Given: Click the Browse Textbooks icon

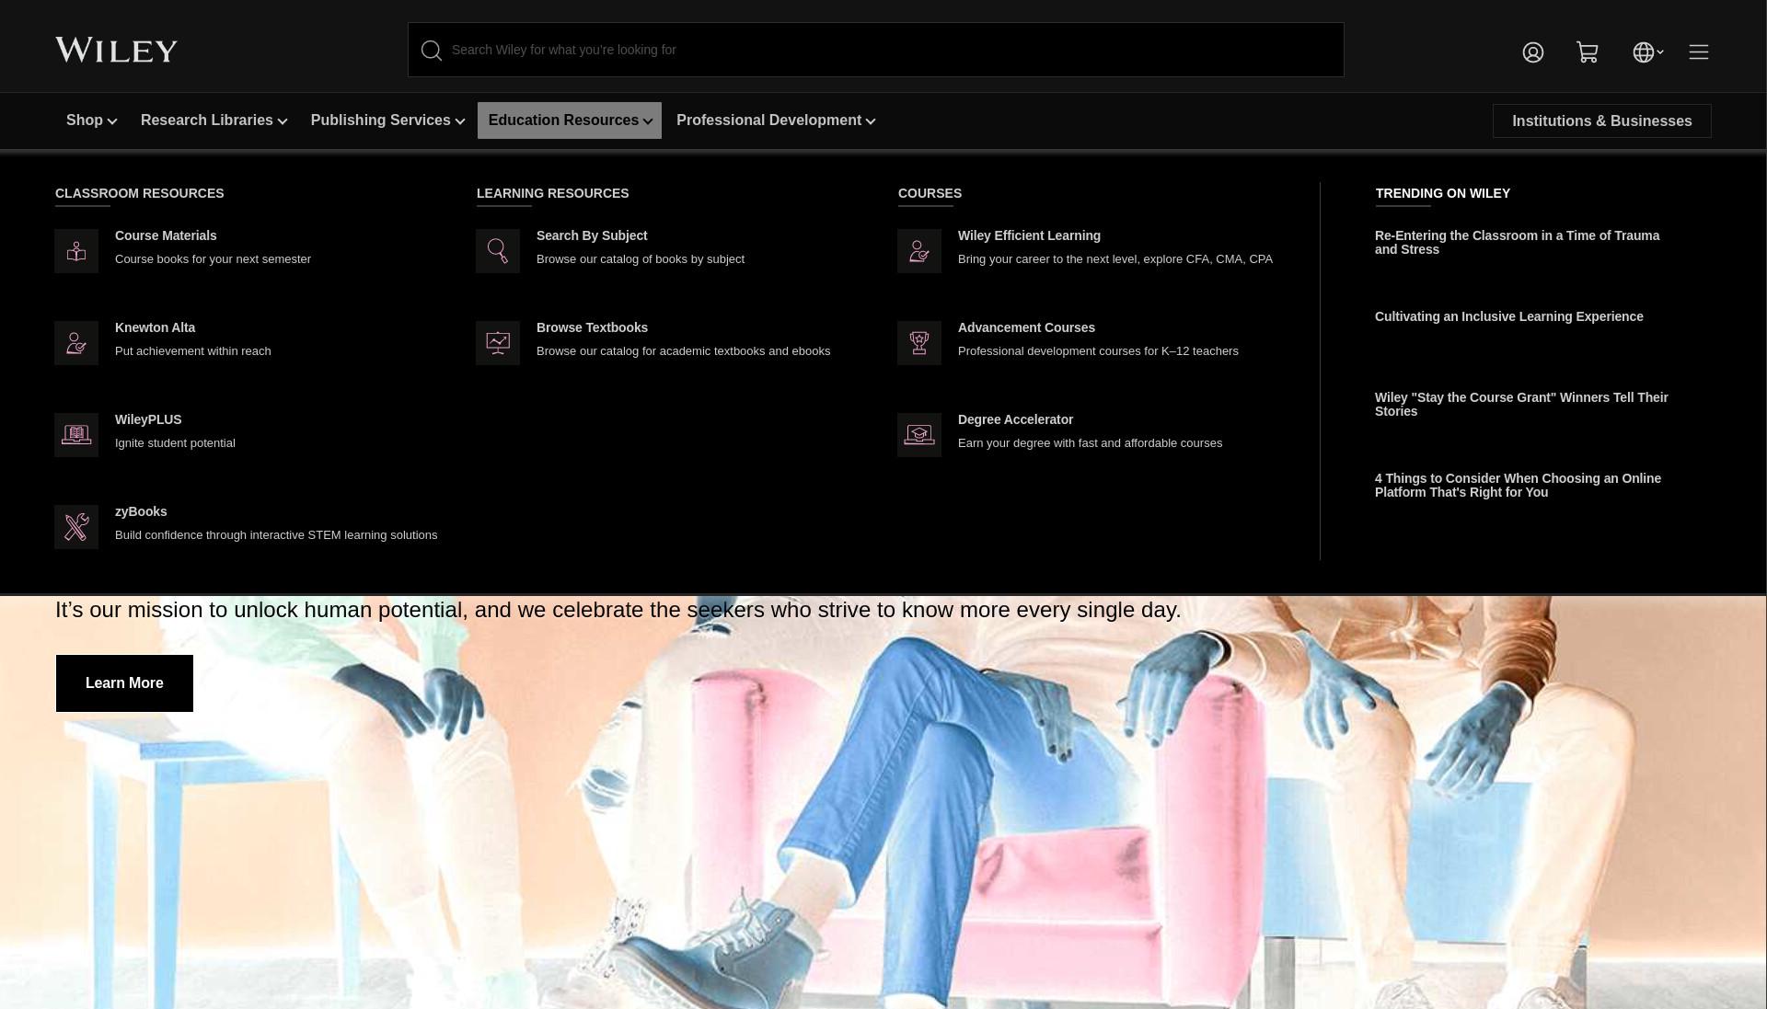Looking at the screenshot, I should pyautogui.click(x=498, y=343).
